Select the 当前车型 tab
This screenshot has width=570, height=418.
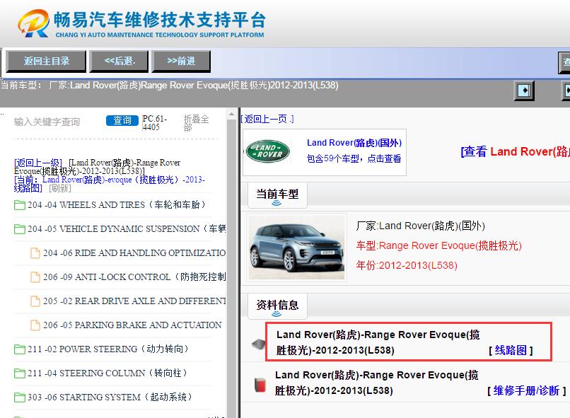pos(277,195)
